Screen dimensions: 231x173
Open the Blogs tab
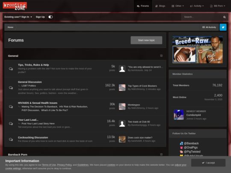coord(160,6)
